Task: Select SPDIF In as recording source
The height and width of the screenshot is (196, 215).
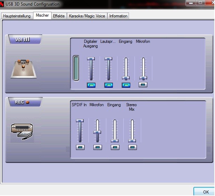Action: tap(80, 147)
